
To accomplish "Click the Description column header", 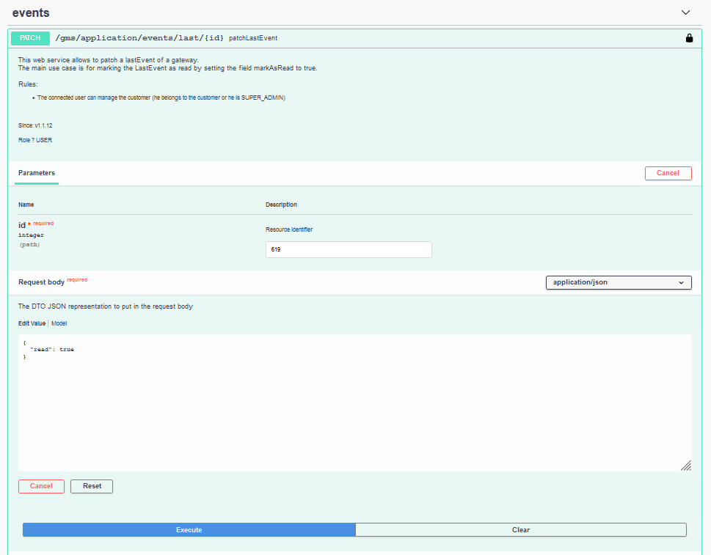I will click(x=281, y=205).
